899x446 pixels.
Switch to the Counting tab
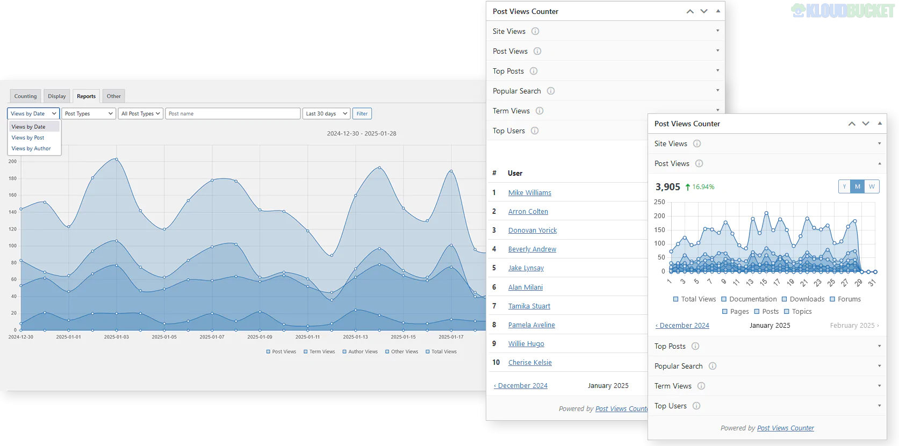coord(25,96)
